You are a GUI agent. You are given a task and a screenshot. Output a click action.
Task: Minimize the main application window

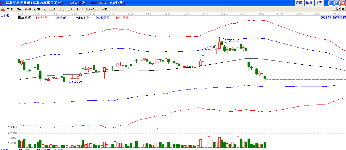[331, 3]
